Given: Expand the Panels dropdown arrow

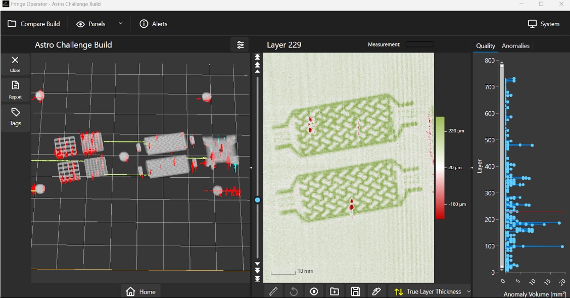Looking at the screenshot, I should 120,24.
